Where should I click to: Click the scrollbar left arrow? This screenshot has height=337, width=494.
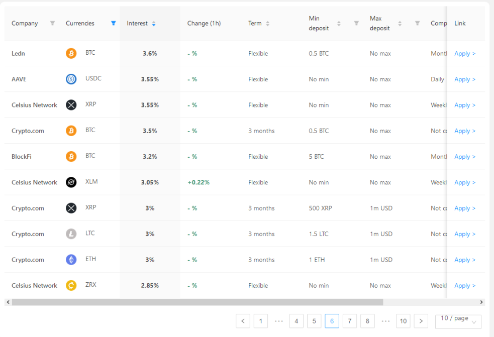pyautogui.click(x=8, y=302)
